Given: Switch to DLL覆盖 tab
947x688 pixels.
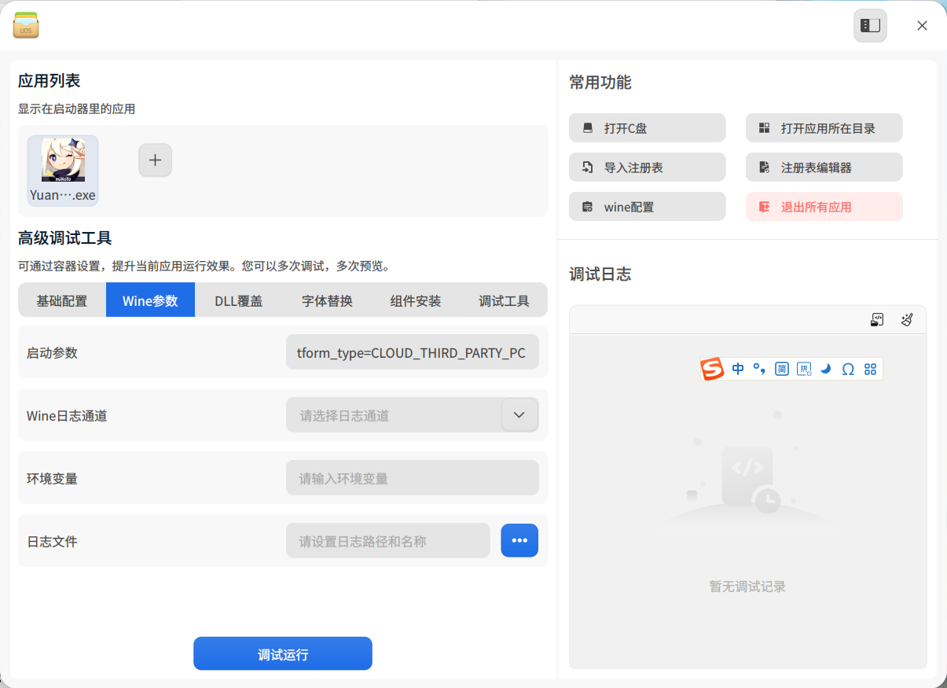Looking at the screenshot, I should point(239,300).
